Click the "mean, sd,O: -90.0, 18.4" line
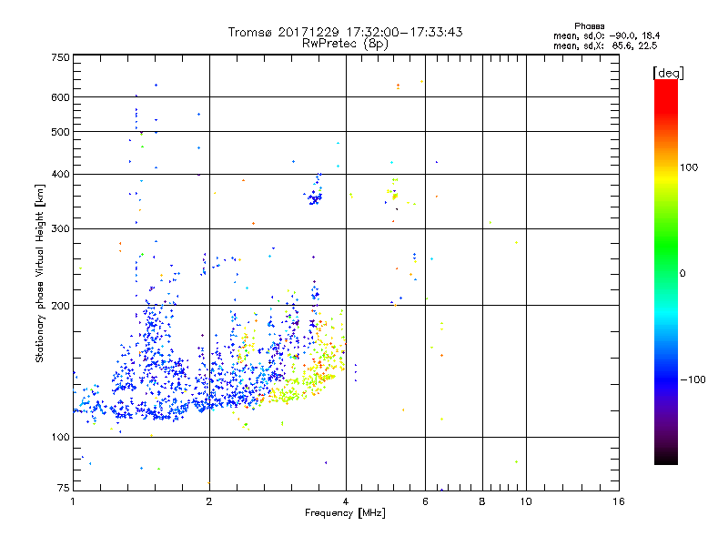 606,35
